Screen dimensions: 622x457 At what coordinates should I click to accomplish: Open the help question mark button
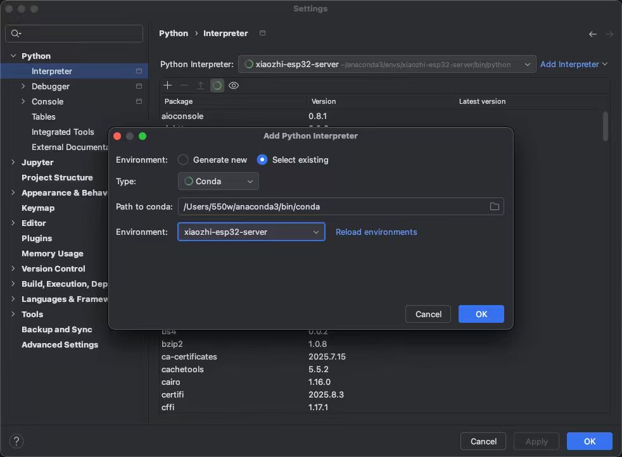click(17, 441)
